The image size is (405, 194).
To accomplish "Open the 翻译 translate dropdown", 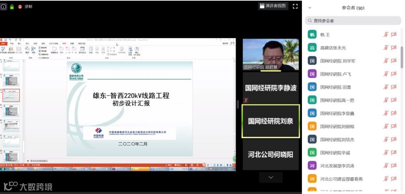I will (27, 51).
